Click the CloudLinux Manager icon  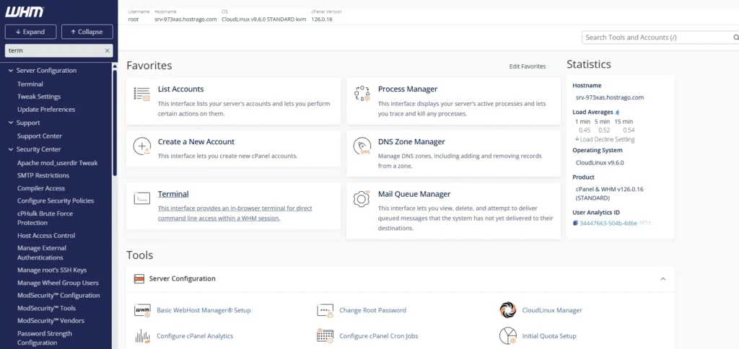tap(508, 310)
